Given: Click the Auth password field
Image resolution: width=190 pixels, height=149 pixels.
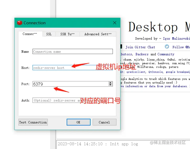Looking at the screenshot, I should 73,100.
